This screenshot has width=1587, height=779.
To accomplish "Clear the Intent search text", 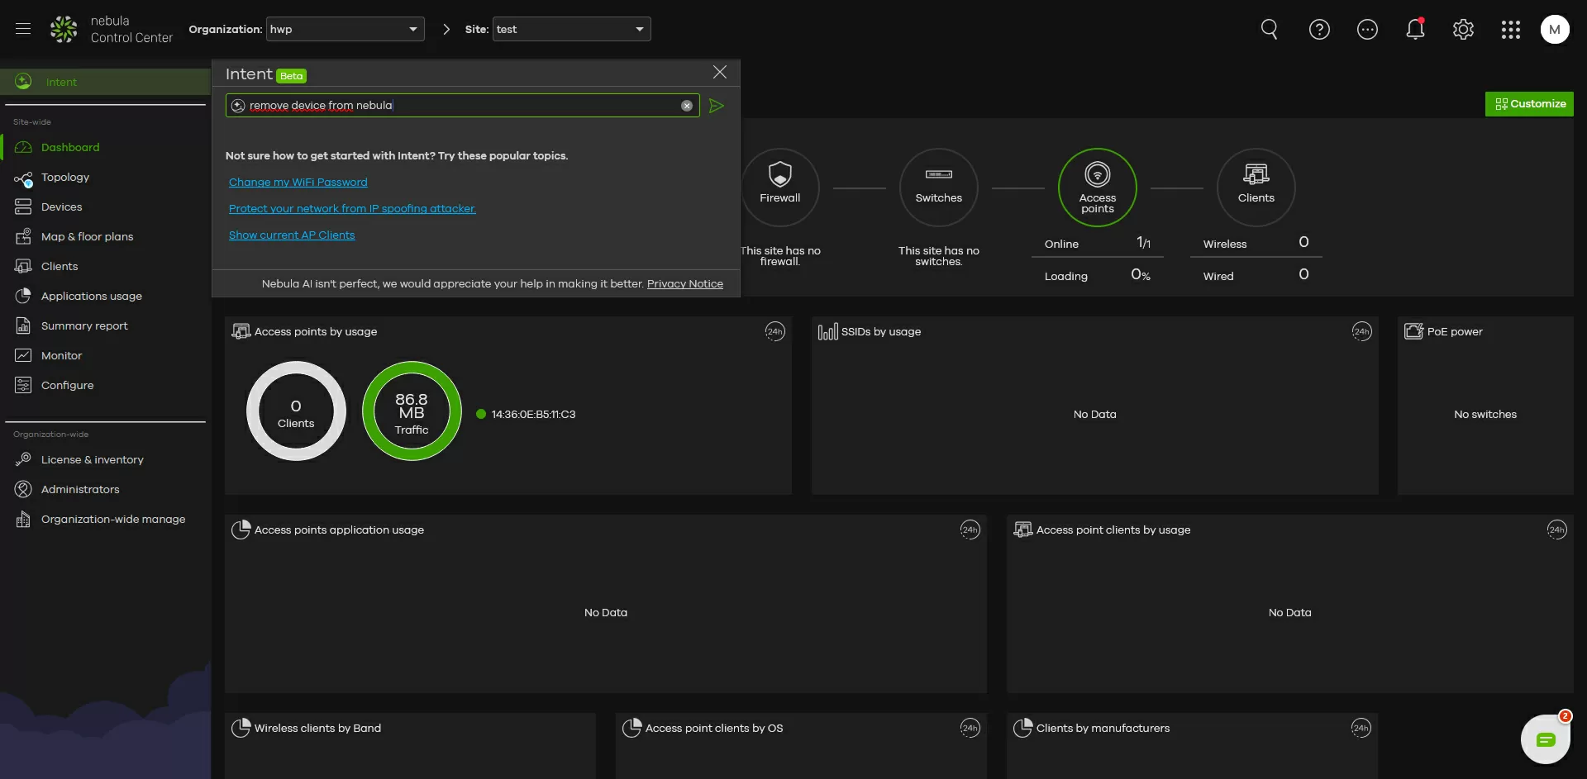I will pyautogui.click(x=686, y=106).
